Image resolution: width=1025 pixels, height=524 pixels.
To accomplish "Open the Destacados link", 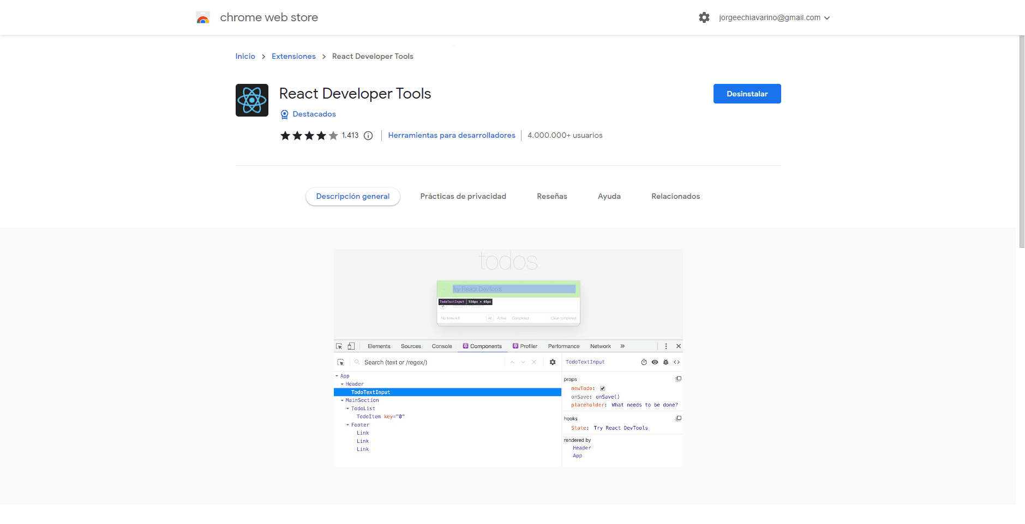I will [314, 114].
